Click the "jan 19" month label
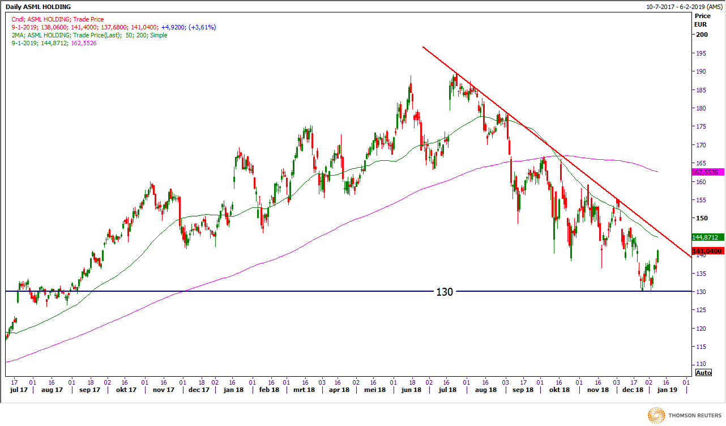Screen dimensions: 726x426 coord(667,390)
